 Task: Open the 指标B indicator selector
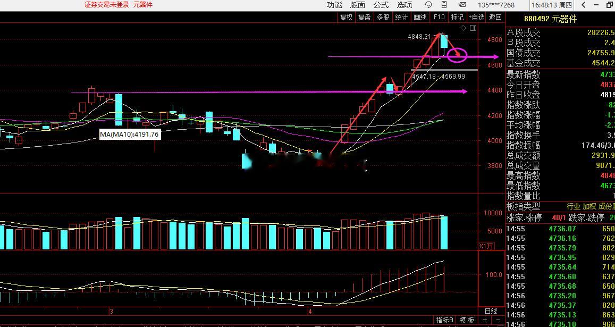(x=445, y=320)
